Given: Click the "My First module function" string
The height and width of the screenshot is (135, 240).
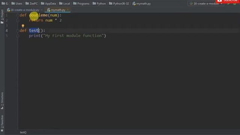Looking at the screenshot, I should pyautogui.click(x=73, y=36).
